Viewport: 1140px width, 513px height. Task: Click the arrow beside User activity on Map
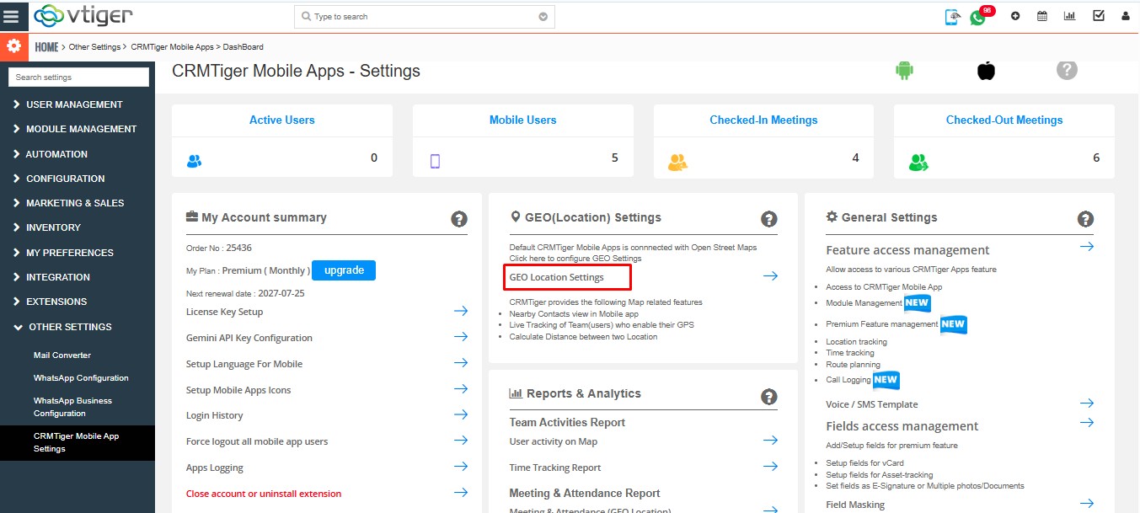tap(770, 441)
